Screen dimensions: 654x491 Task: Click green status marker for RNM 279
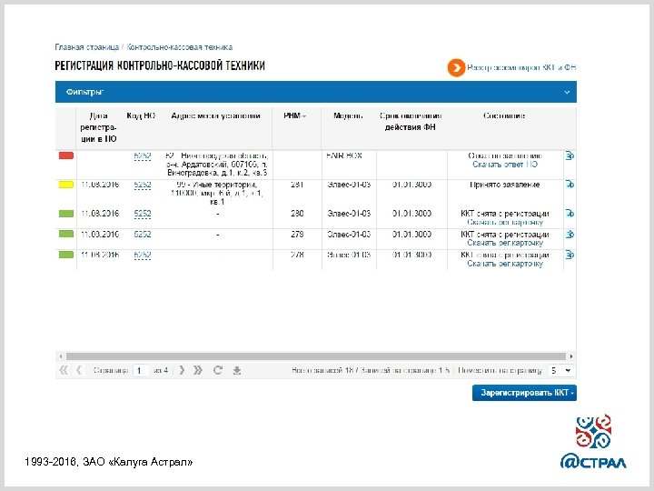(66, 234)
